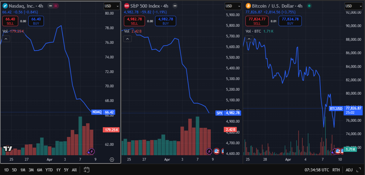The height and width of the screenshot is (175, 365).
Task: Click the Bitcoin symbol logo
Action: pos(248,6)
